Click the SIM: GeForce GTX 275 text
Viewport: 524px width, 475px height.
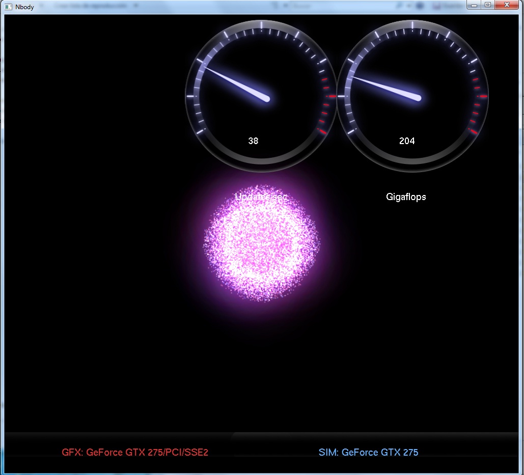368,452
